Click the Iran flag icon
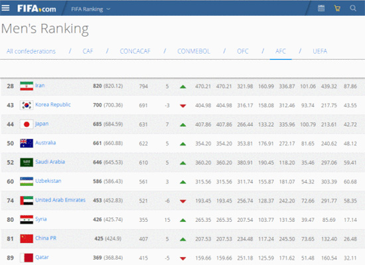Image resolution: width=365 pixels, height=265 pixels. 27,86
